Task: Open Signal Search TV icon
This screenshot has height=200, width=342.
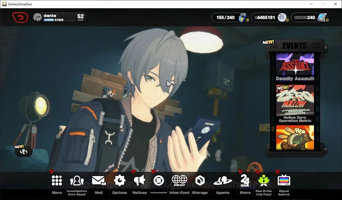Action: coord(284,181)
